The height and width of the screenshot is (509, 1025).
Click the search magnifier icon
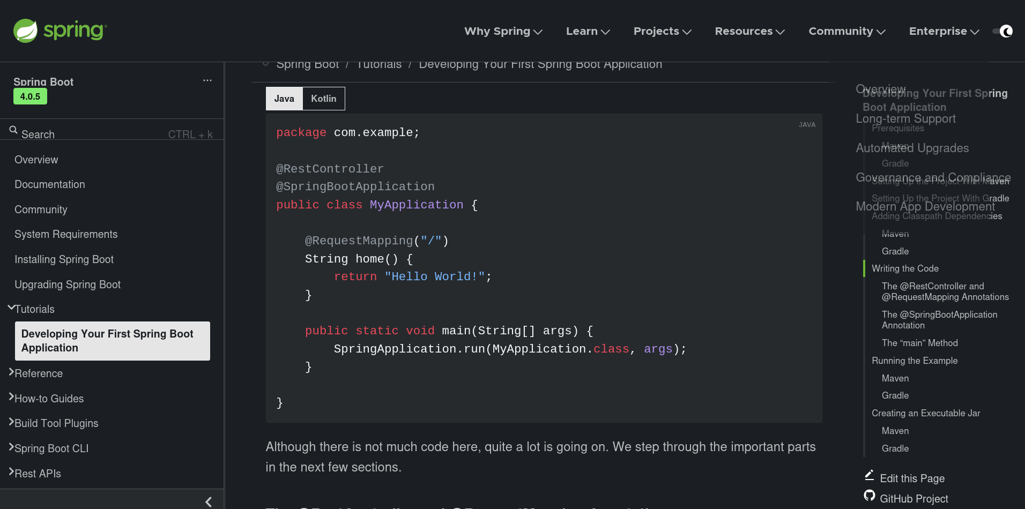coord(13,130)
